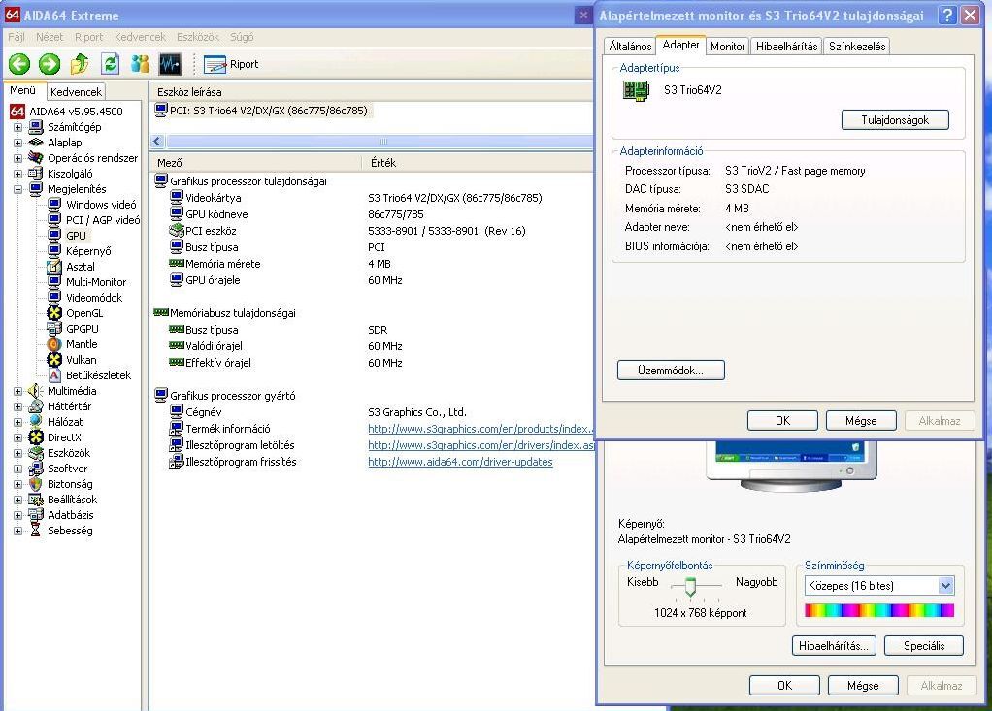Open the Nézet menu
Screen dimensions: 992x711
pyautogui.click(x=50, y=37)
